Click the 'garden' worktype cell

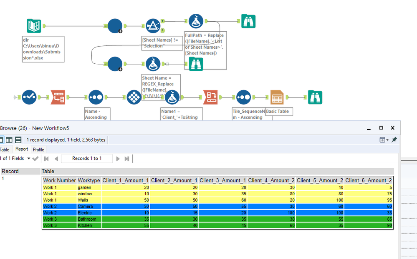click(89, 187)
